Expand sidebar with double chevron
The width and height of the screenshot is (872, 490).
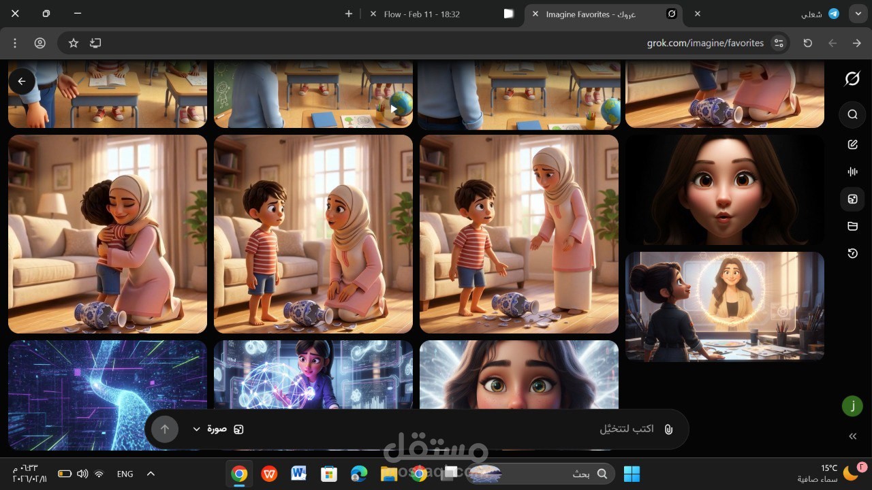coord(852,436)
